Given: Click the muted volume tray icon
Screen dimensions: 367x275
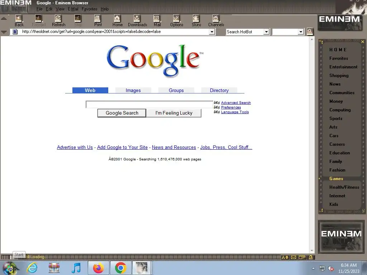Looking at the screenshot, I should pos(331,269).
